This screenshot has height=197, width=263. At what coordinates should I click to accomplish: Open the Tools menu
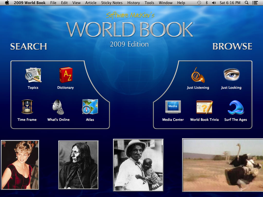149,3
